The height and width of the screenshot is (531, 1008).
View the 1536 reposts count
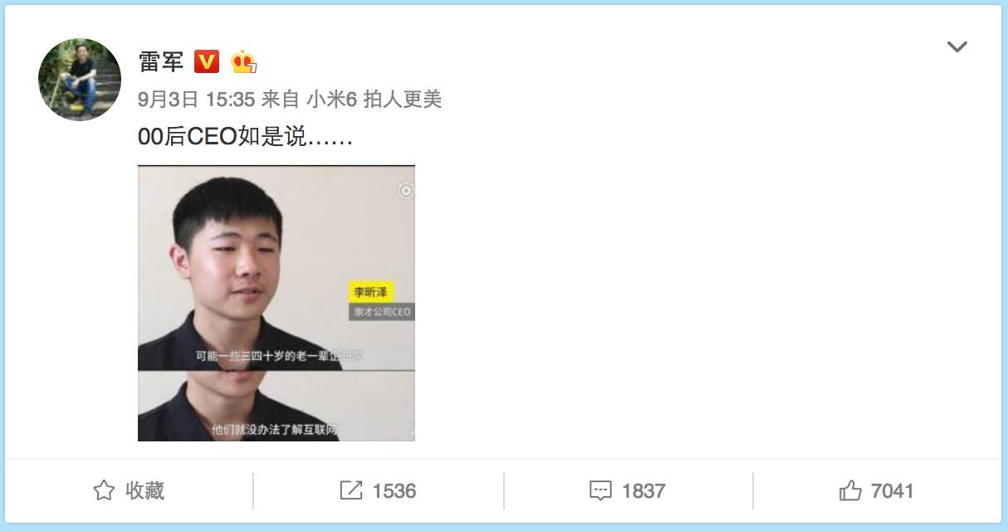(x=394, y=491)
